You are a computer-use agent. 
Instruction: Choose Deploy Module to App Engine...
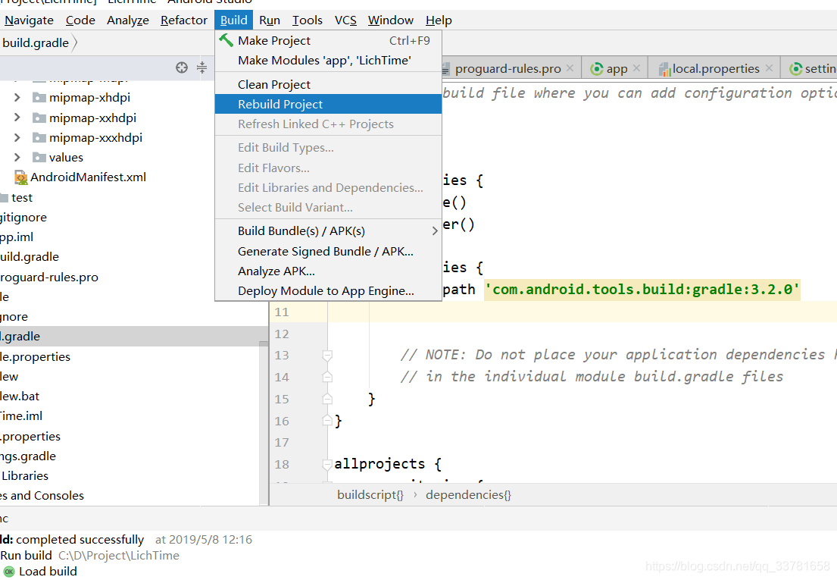point(328,290)
